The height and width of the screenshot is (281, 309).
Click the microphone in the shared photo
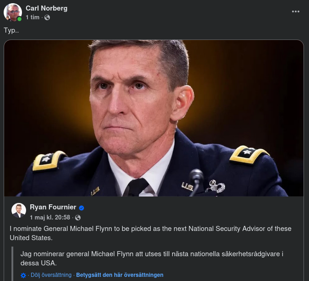tap(197, 179)
